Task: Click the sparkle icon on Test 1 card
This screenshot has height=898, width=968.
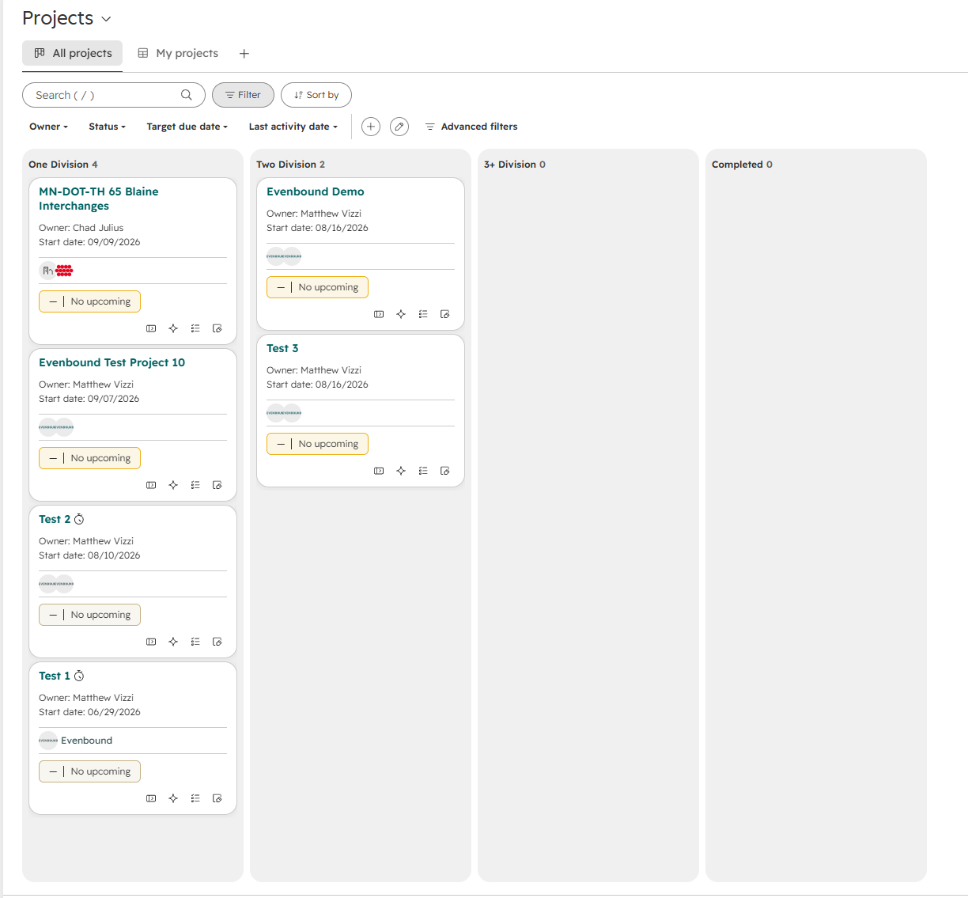Action: click(x=173, y=798)
